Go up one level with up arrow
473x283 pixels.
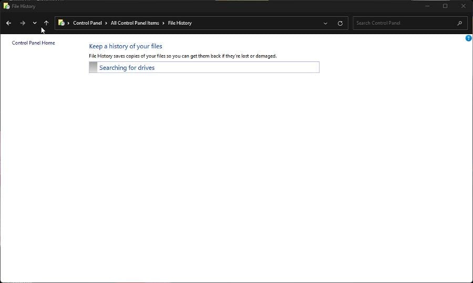46,23
